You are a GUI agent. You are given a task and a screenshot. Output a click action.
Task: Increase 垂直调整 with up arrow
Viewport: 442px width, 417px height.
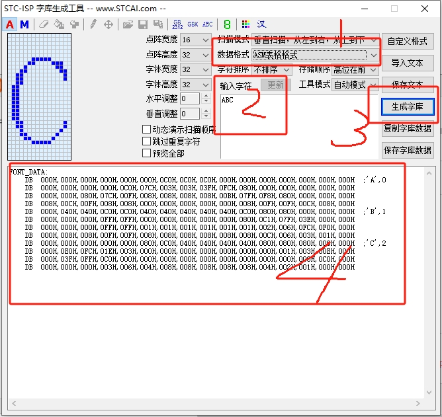pos(206,110)
